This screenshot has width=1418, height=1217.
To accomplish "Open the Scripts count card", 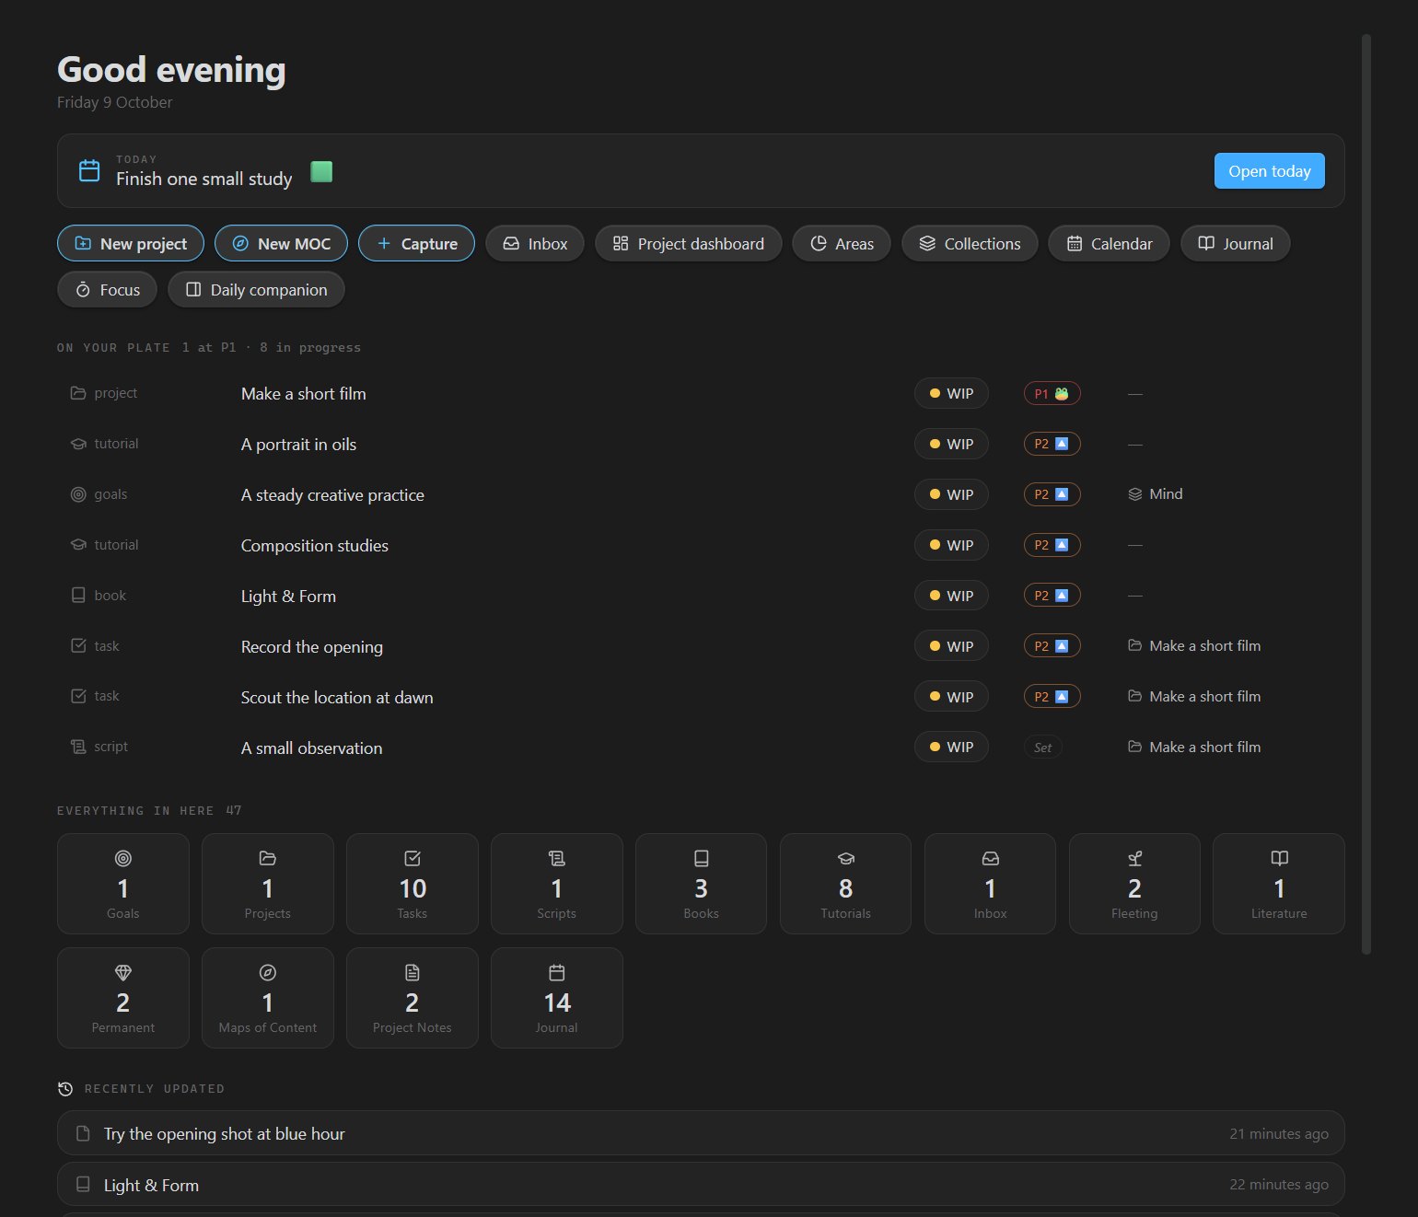I will [557, 884].
